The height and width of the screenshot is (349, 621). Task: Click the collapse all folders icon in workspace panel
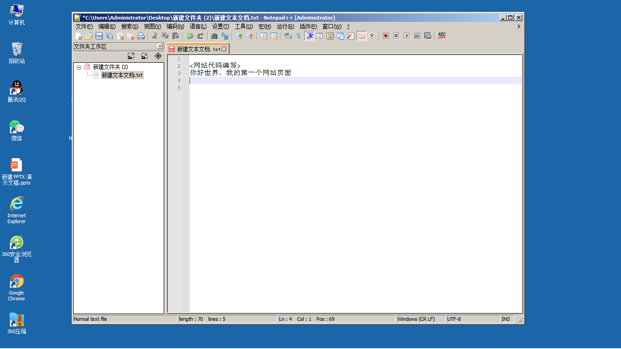click(145, 56)
